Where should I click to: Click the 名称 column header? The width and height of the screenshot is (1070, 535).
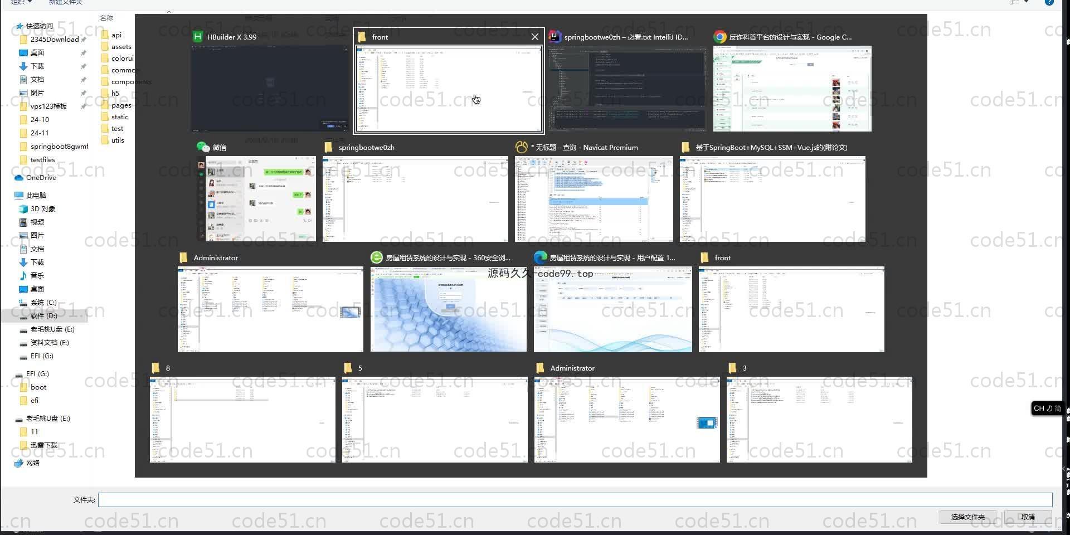click(106, 18)
